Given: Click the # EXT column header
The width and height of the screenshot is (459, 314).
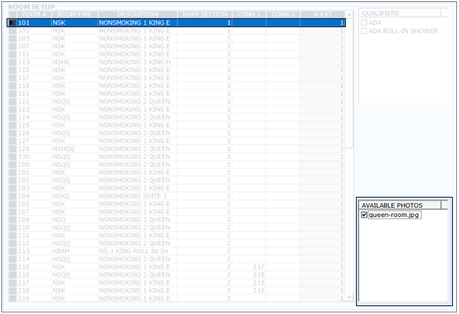Looking at the screenshot, I should [322, 15].
